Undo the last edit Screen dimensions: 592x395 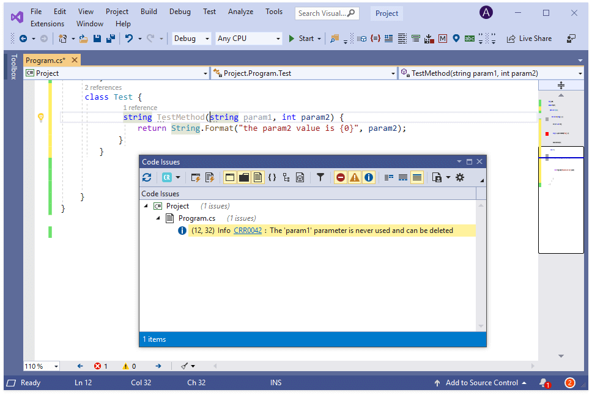click(130, 38)
